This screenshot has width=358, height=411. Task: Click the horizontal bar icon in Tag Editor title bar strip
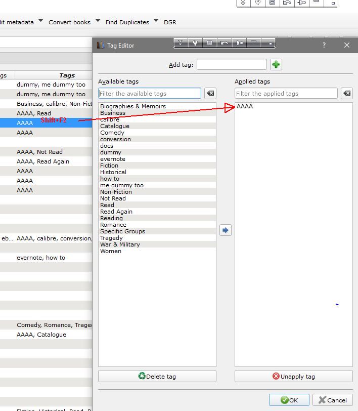pyautogui.click(x=253, y=43)
